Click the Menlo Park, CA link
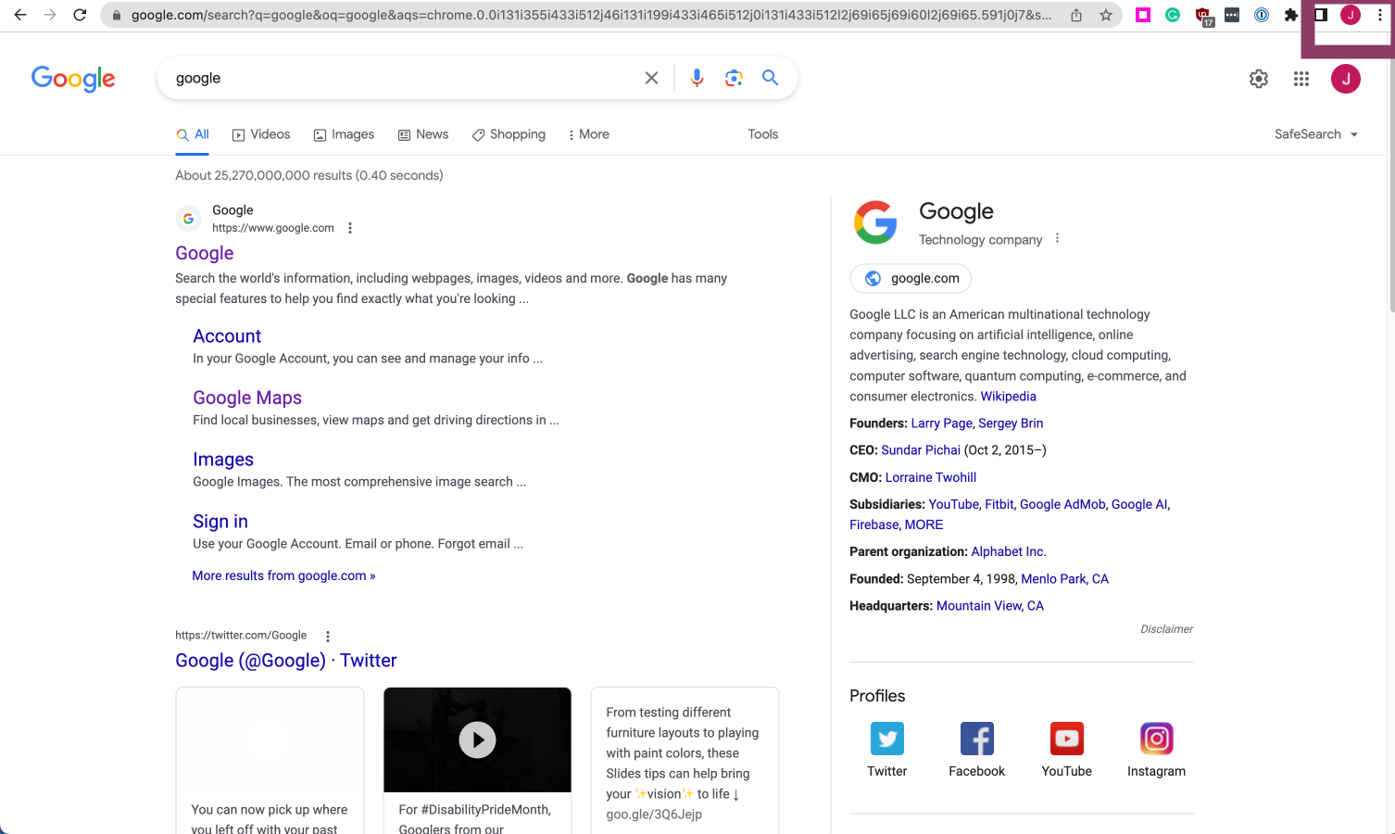Viewport: 1395px width, 834px height. coord(1064,579)
